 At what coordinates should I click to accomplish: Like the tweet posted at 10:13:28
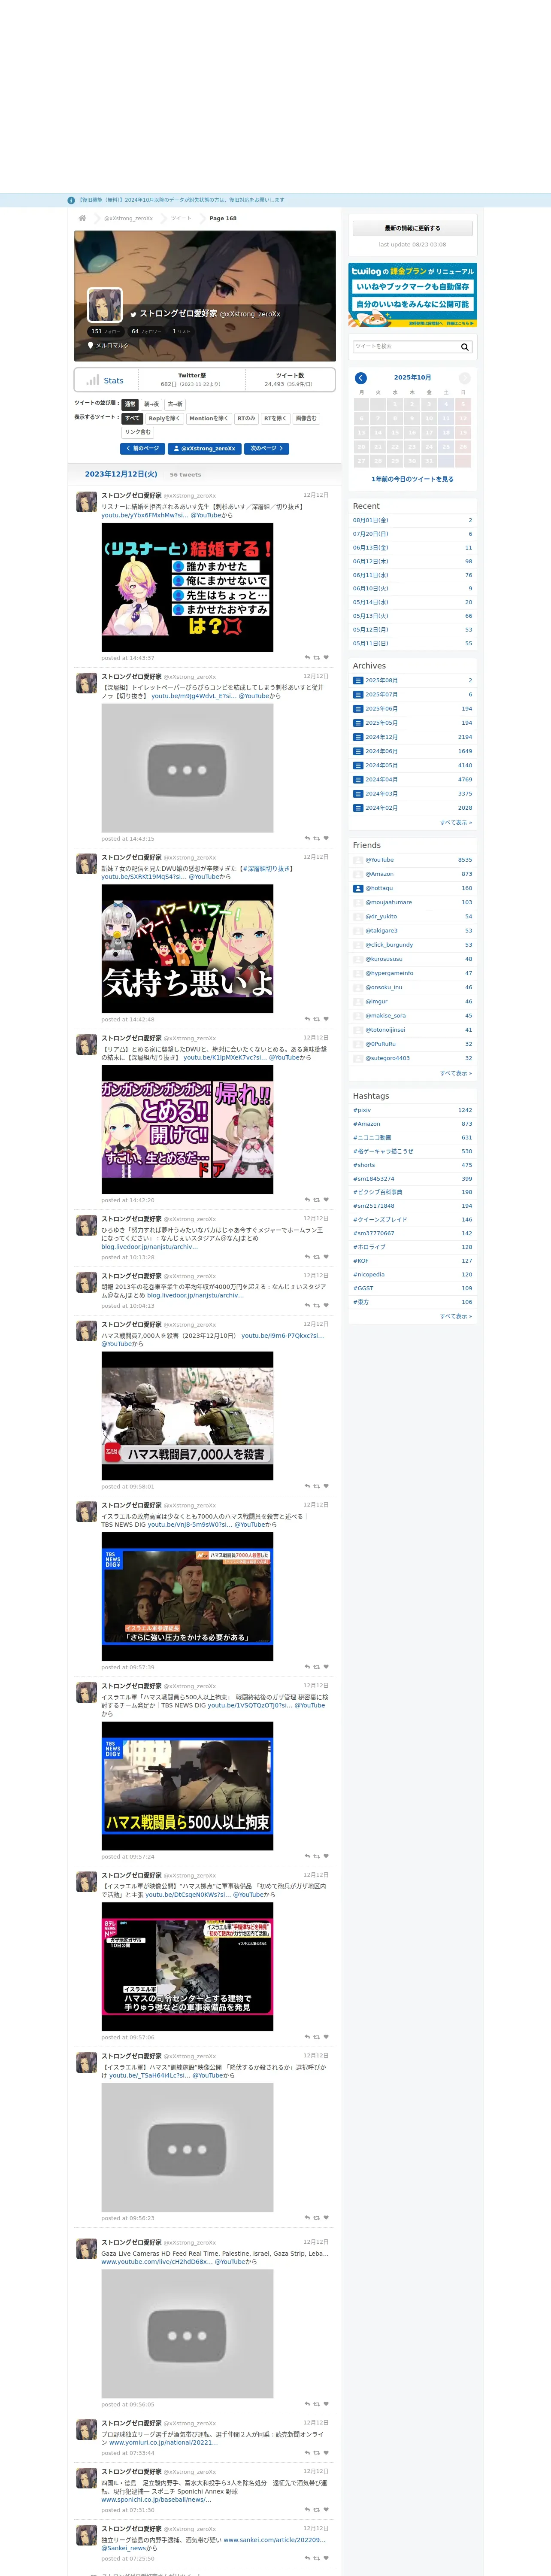(326, 1257)
